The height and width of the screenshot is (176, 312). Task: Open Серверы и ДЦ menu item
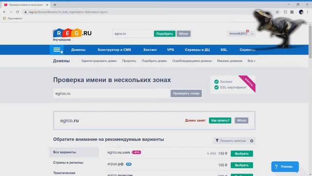pyautogui.click(x=197, y=50)
